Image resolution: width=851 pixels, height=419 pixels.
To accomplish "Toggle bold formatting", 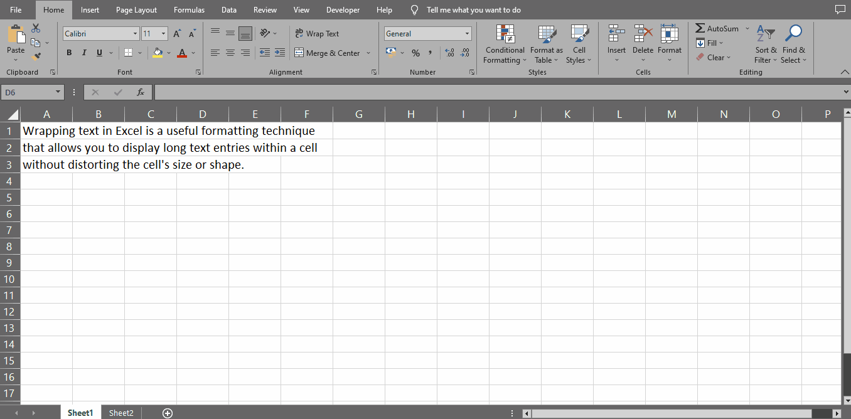I will pyautogui.click(x=69, y=53).
